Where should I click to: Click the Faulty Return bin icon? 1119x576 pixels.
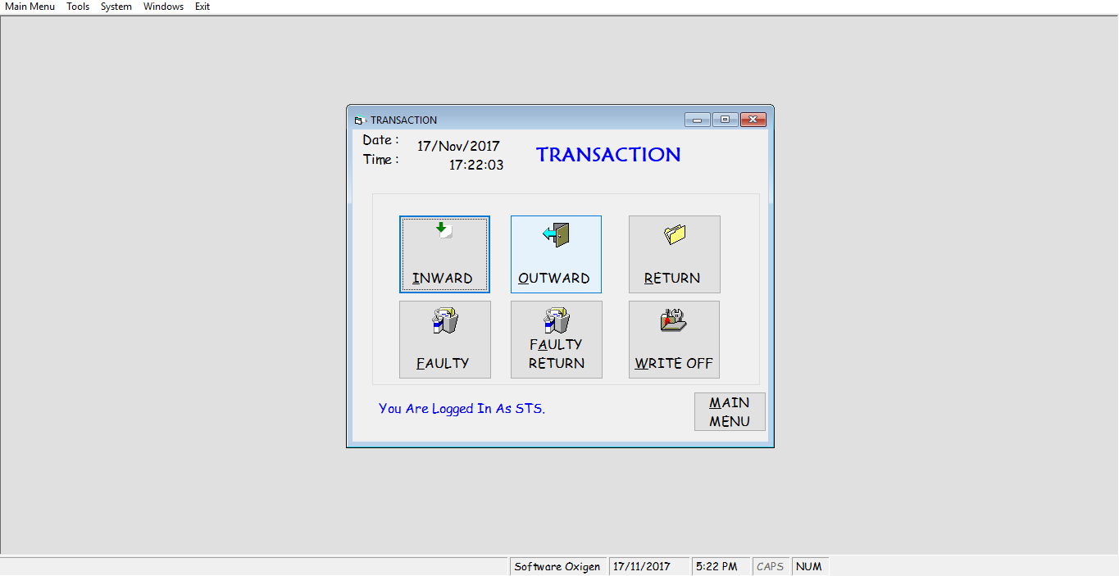coord(557,320)
